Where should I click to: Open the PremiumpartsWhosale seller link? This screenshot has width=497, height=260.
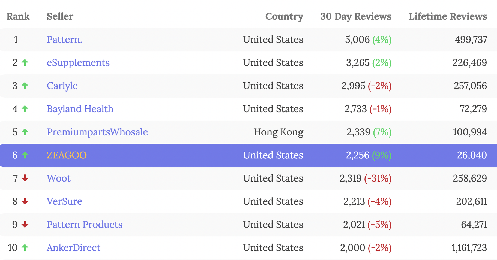click(x=97, y=132)
